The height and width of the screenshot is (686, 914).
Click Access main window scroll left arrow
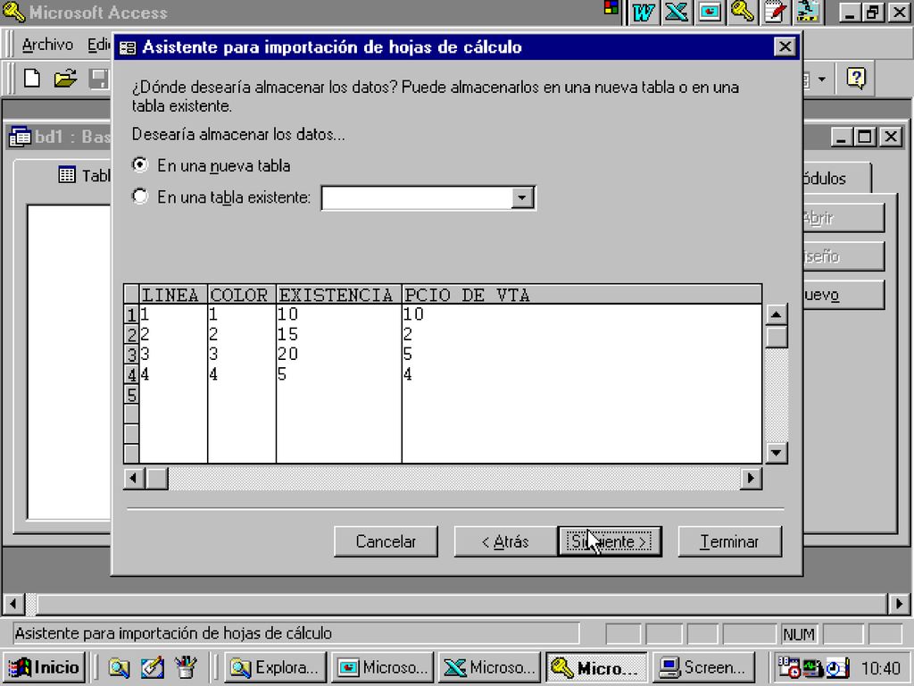(13, 603)
